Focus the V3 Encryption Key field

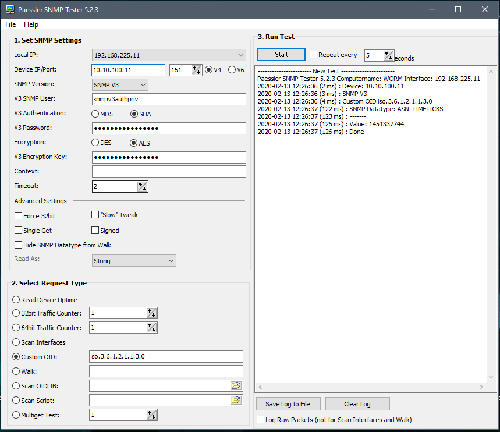pyautogui.click(x=169, y=157)
